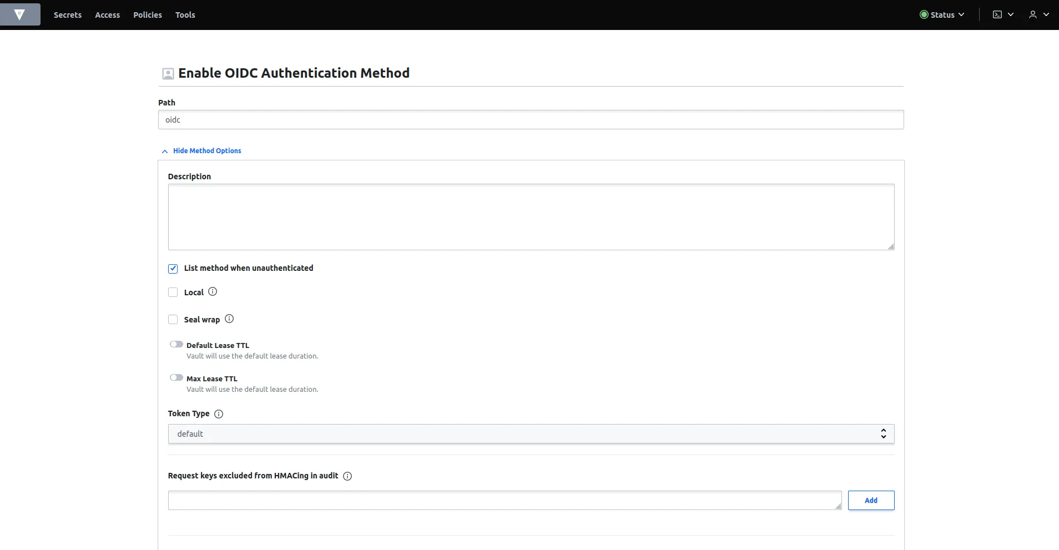1059x550 pixels.
Task: Show info icon for HMACing request keys
Action: pyautogui.click(x=347, y=476)
